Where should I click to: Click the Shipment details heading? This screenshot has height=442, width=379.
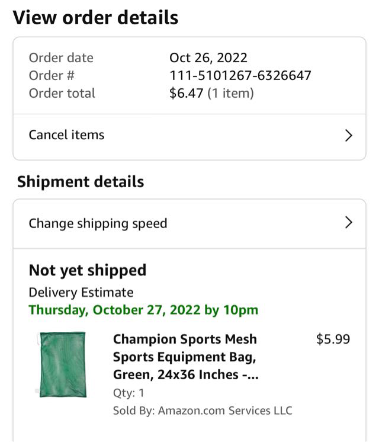click(81, 181)
